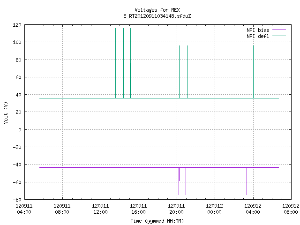Screen dimensions: 300x225
Task: Click the y-axis tick label 100
Action: [17, 42]
